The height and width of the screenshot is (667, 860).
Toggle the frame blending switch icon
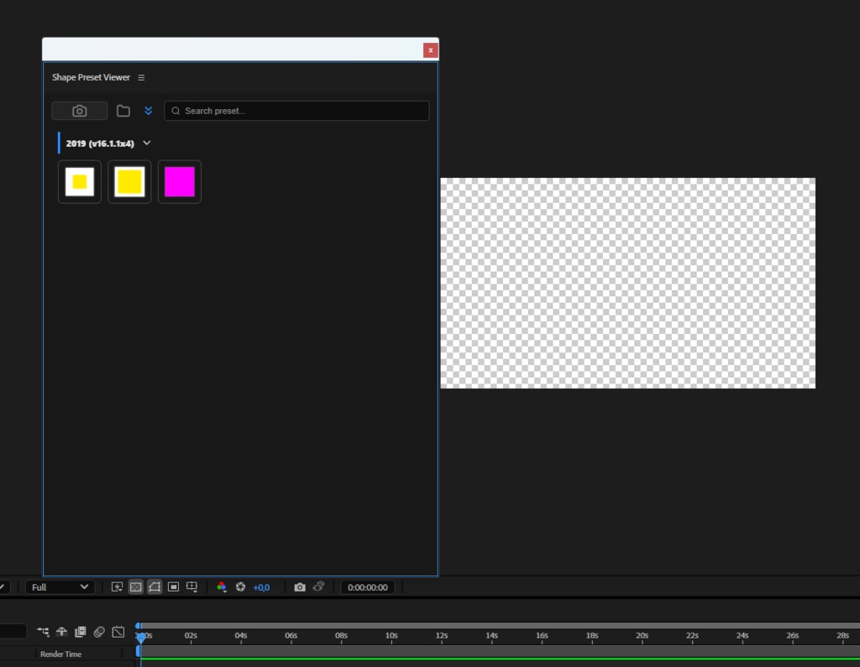[80, 632]
